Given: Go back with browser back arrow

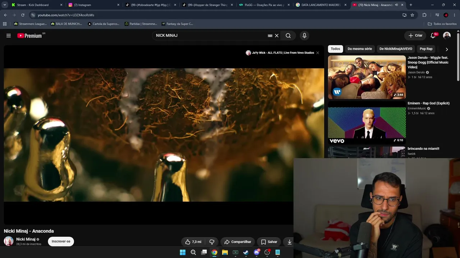Looking at the screenshot, I should click(x=5, y=15).
